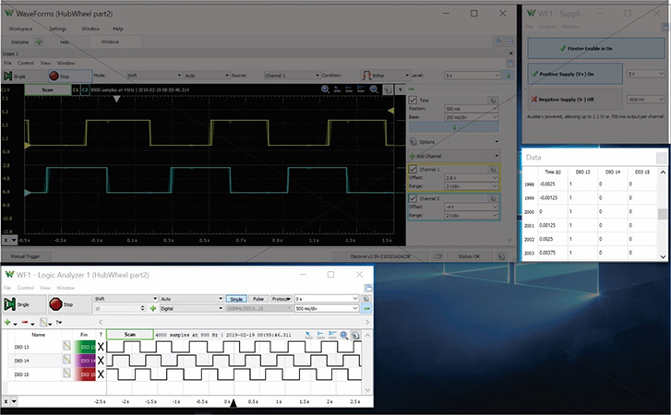Expand the Positive Supply voltage dropdown
The image size is (671, 415).
tap(644, 74)
